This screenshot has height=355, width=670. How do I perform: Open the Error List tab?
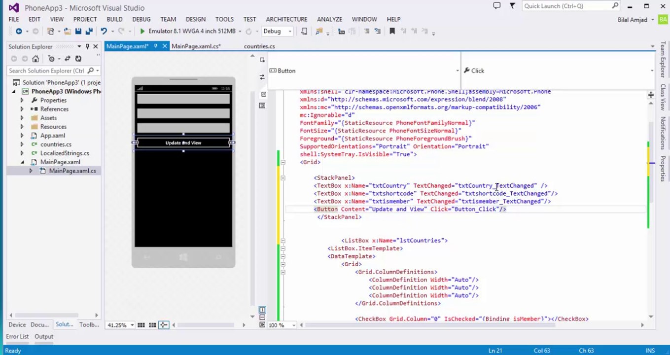pos(17,336)
